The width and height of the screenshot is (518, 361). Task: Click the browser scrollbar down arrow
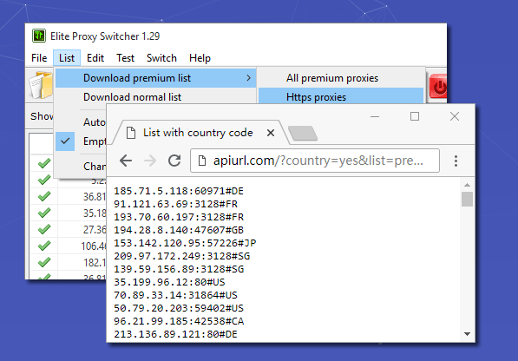[x=467, y=334]
